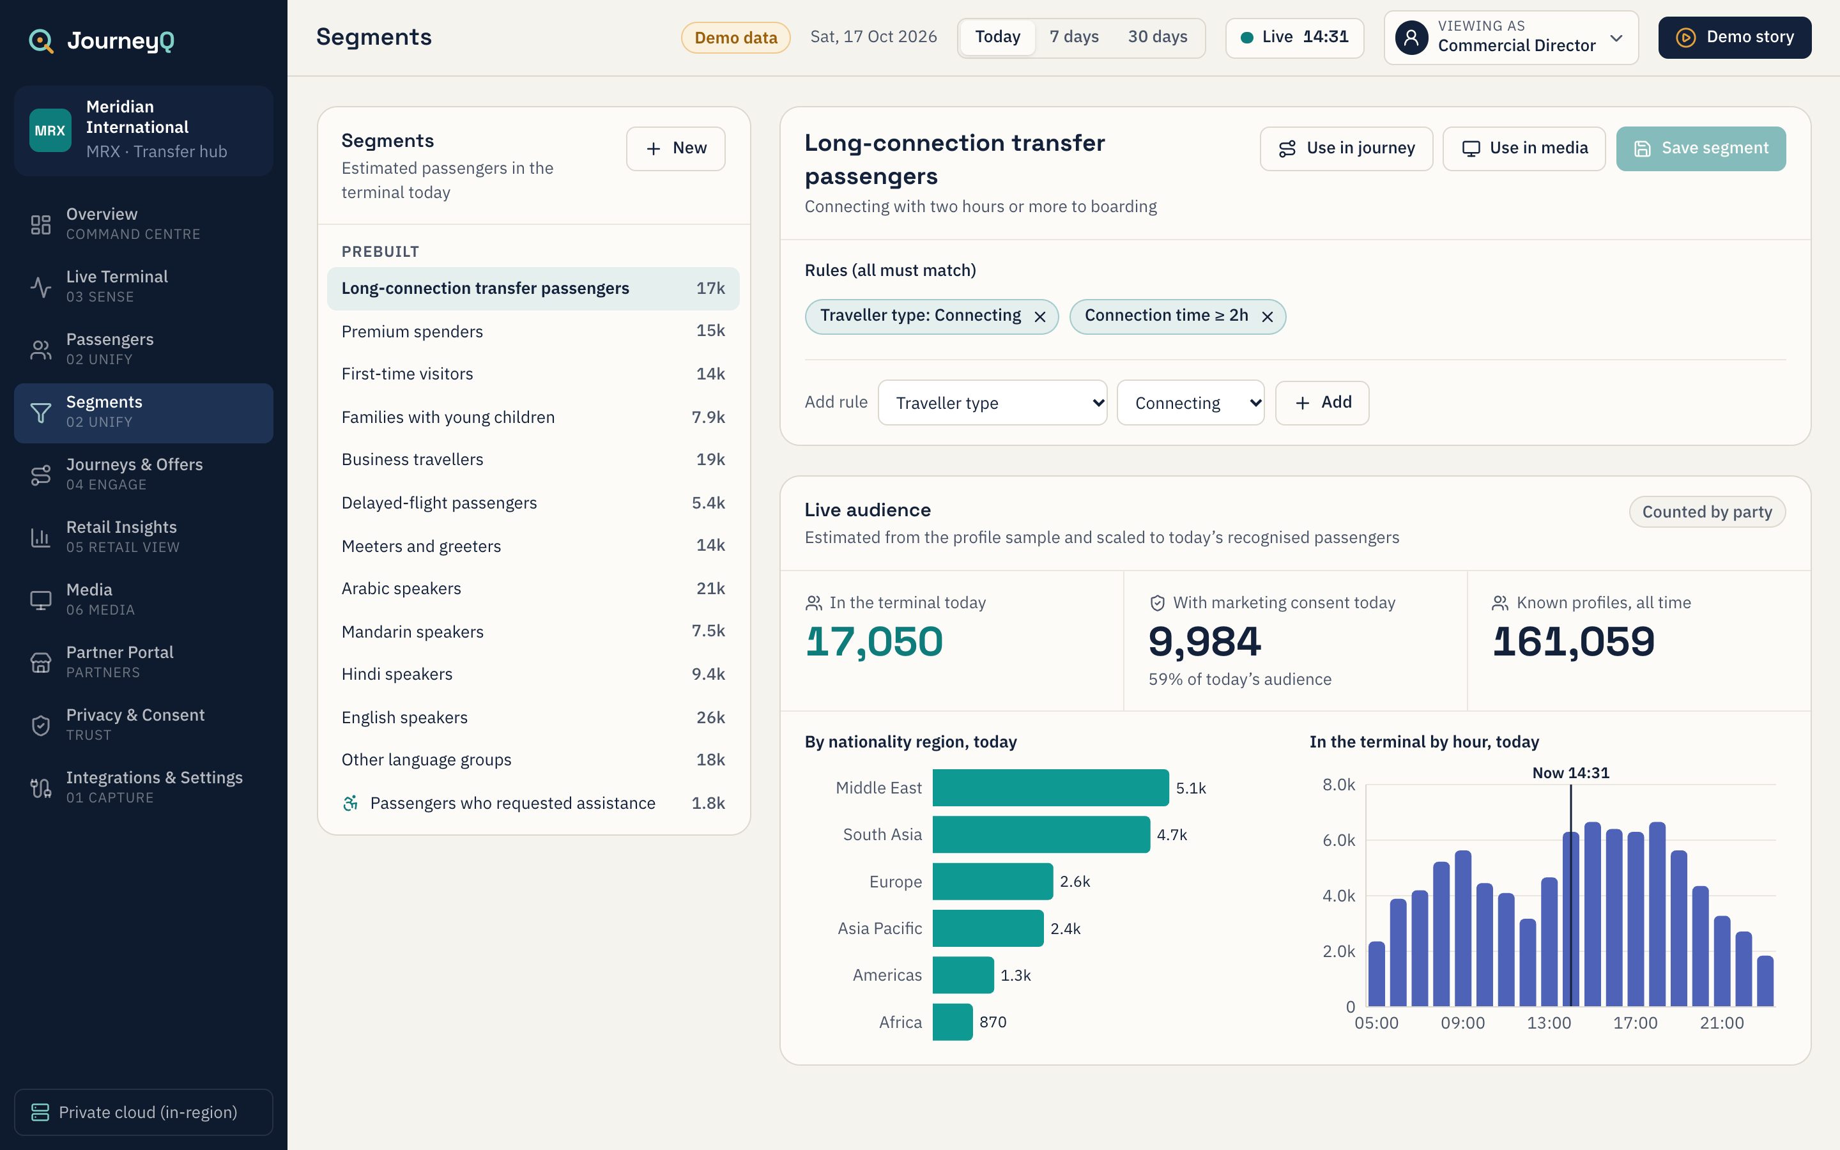
Task: Select Families with young children segment
Action: [x=533, y=417]
